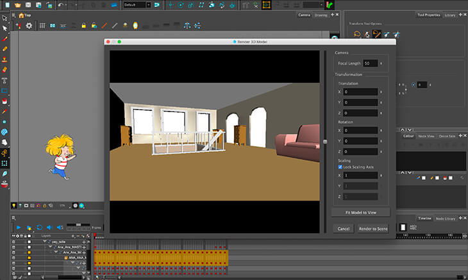The height and width of the screenshot is (280, 468).
Task: Click the Fit Model to View button
Action: point(360,213)
